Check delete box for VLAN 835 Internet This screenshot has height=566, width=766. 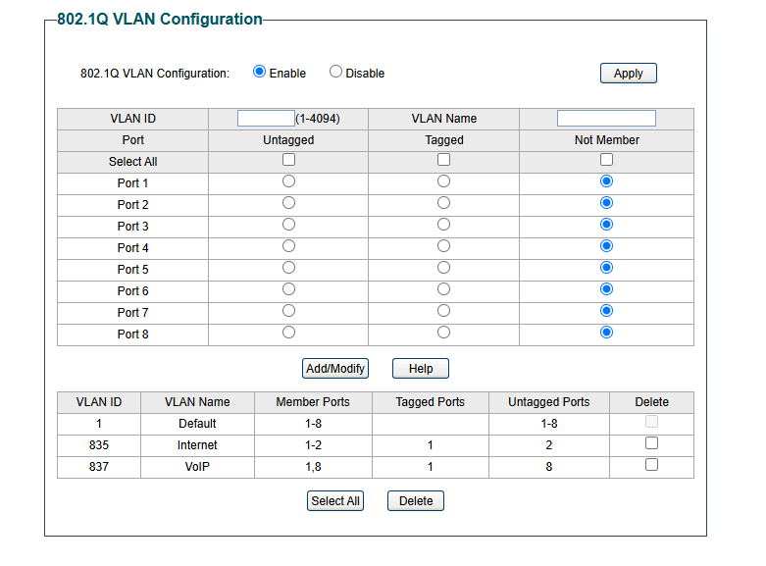pos(651,443)
